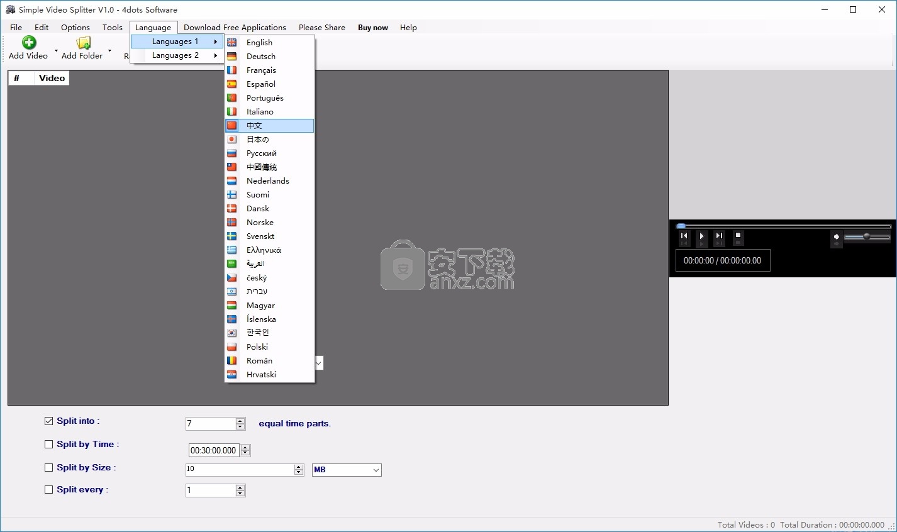Open dropdown arrow beside the language menu
This screenshot has height=532, width=897.
pyautogui.click(x=319, y=363)
